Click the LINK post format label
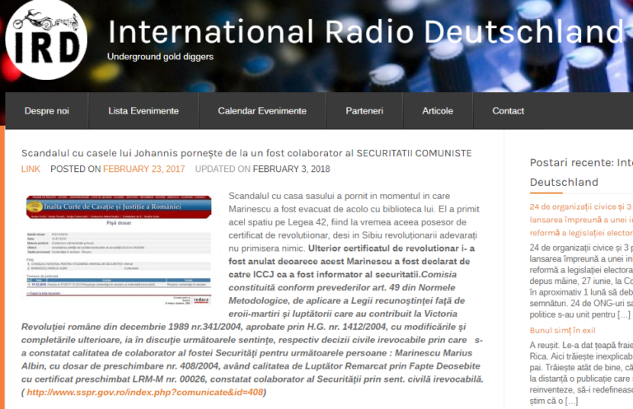The image size is (633, 409). tap(30, 169)
